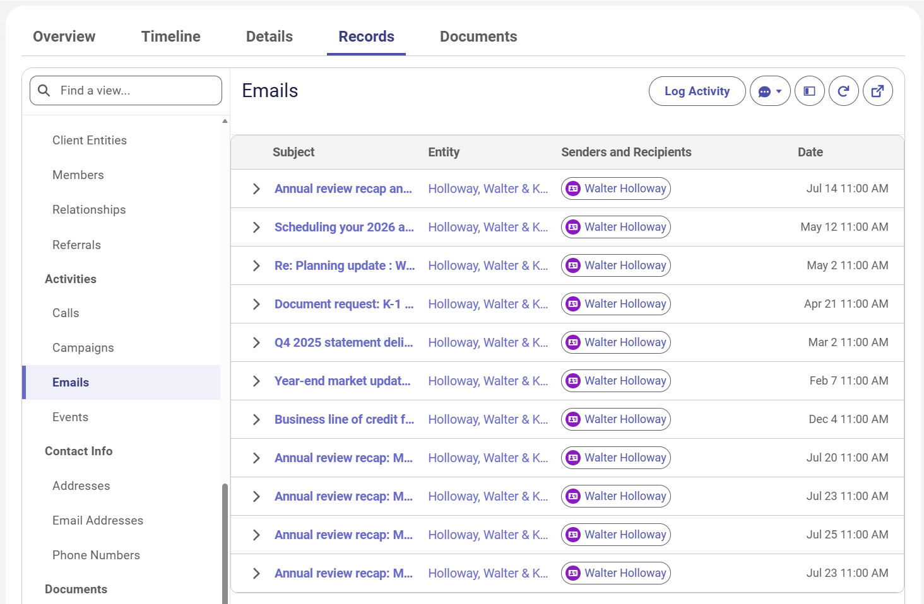The height and width of the screenshot is (604, 924).
Task: Click Walter Holloway chip in Mar 2 row
Action: [x=616, y=342]
